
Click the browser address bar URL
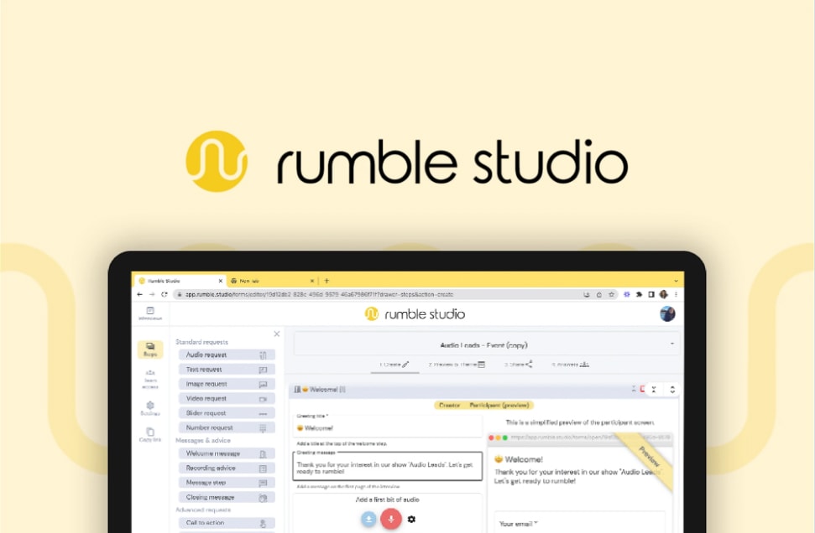pyautogui.click(x=320, y=294)
